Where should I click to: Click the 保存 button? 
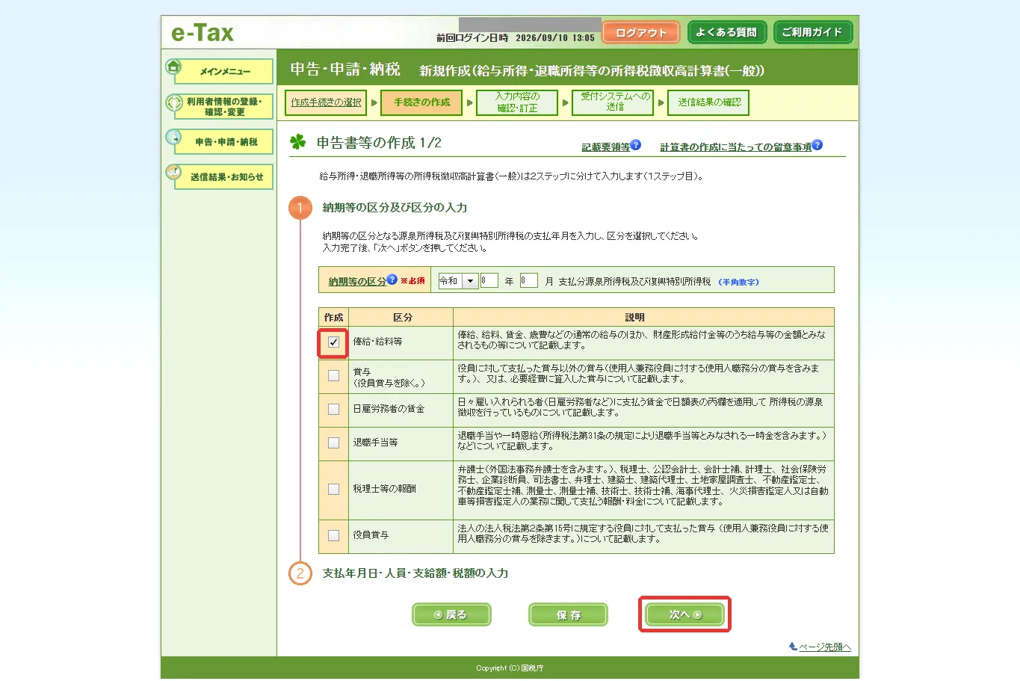tap(568, 614)
